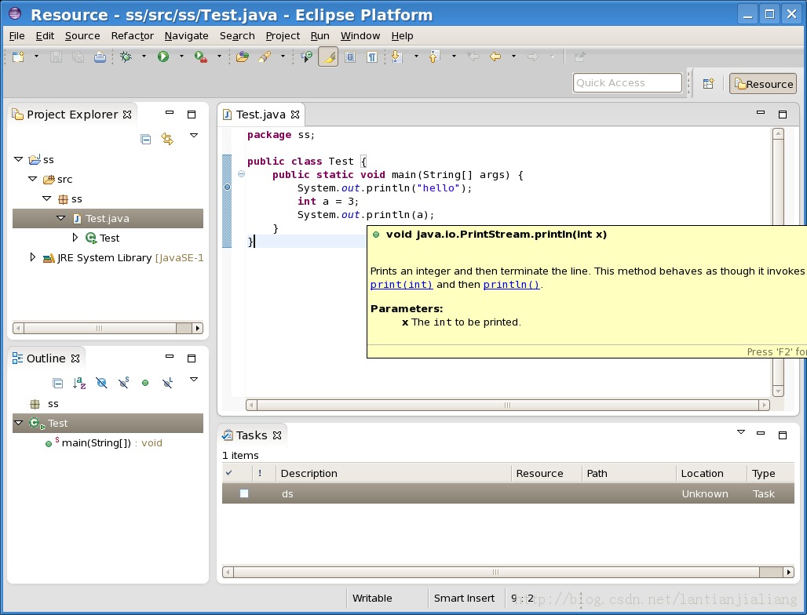Select the Test.java editor tab
This screenshot has width=807, height=615.
click(261, 115)
